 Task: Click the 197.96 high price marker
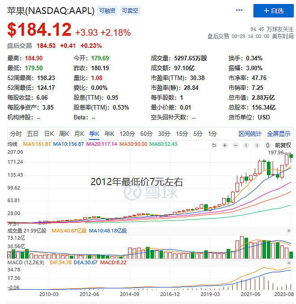pyautogui.click(x=276, y=152)
